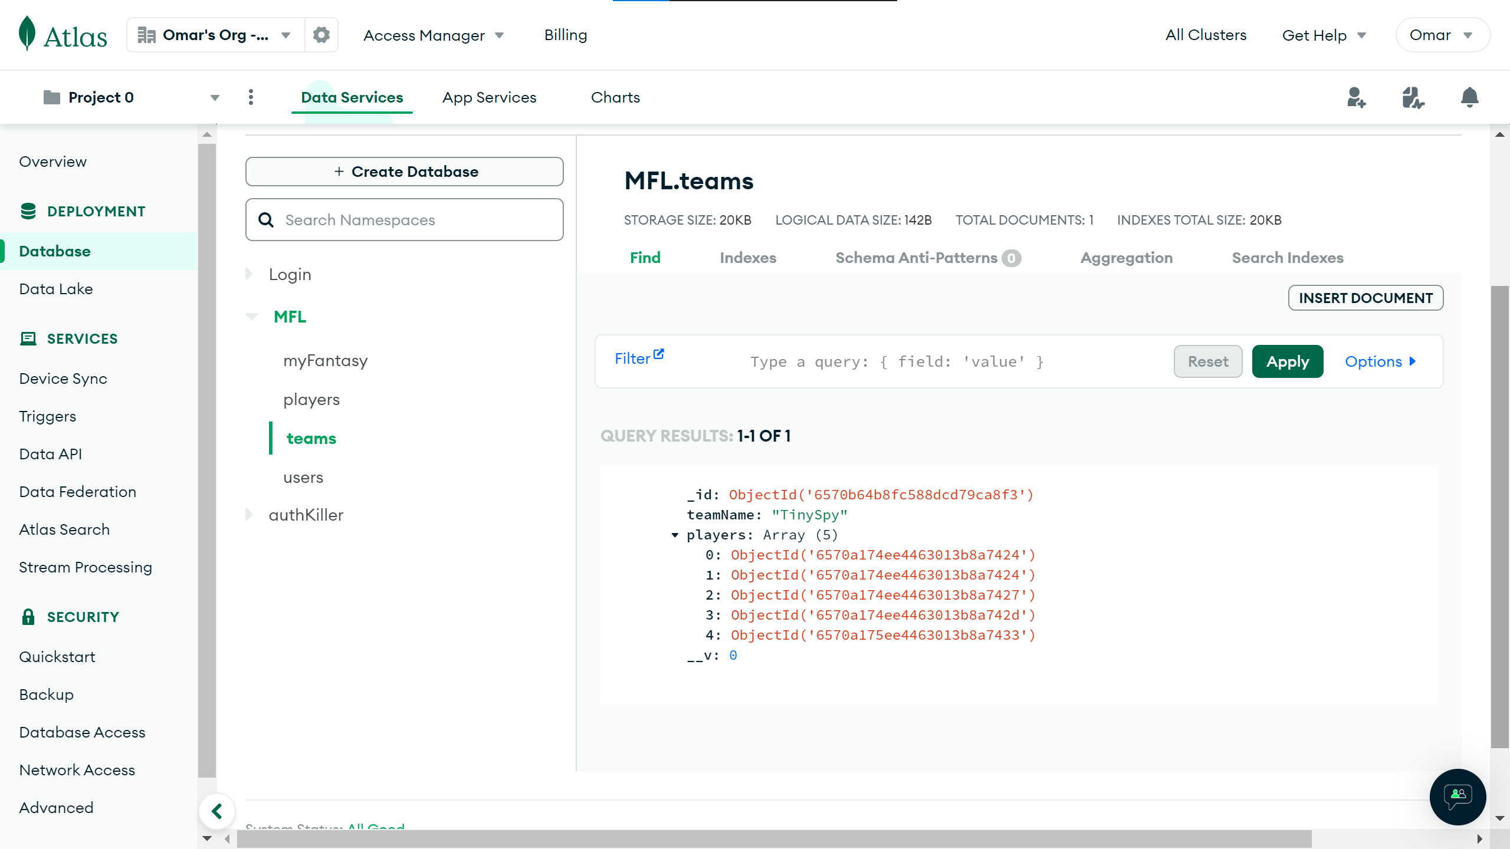Click the Insert Document button
This screenshot has height=849, width=1510.
coord(1365,298)
